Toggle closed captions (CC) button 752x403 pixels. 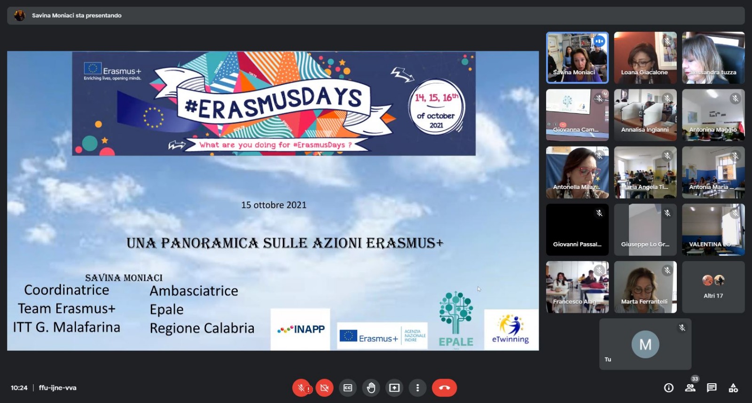point(348,388)
